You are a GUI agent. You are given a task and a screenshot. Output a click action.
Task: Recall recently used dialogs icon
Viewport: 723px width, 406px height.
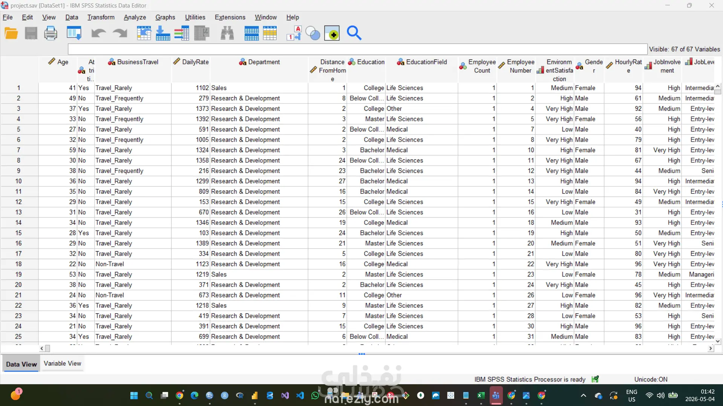74,34
